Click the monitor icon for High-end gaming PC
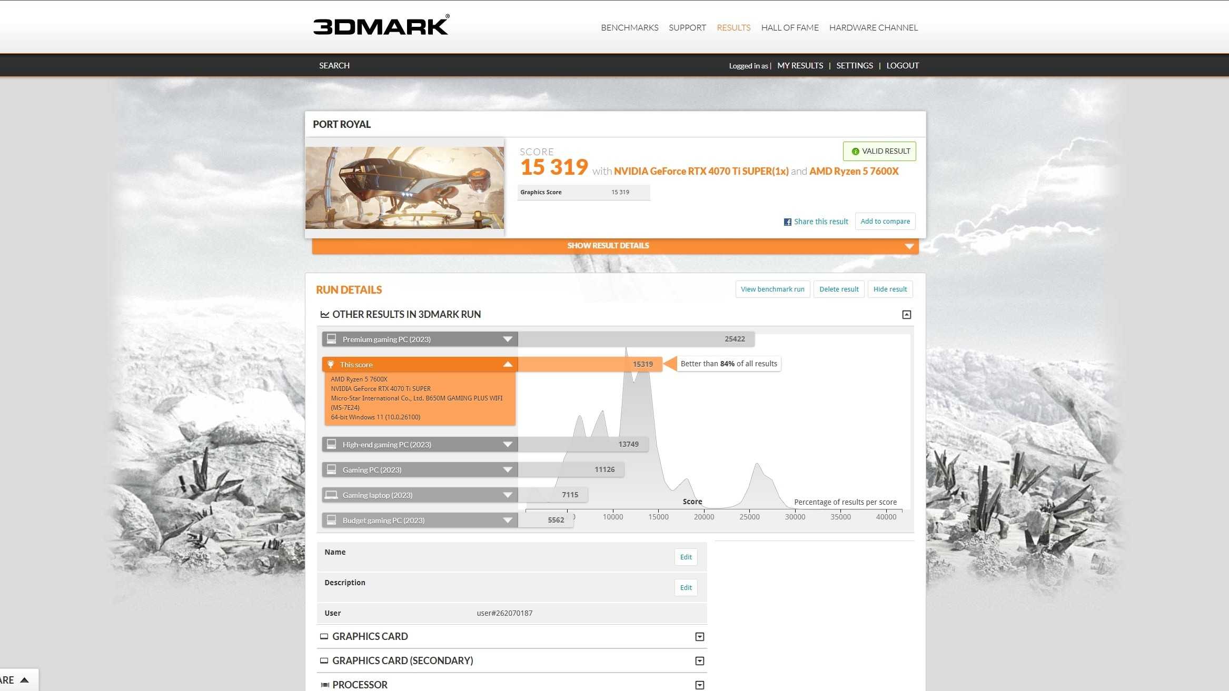The width and height of the screenshot is (1229, 691). tap(331, 444)
